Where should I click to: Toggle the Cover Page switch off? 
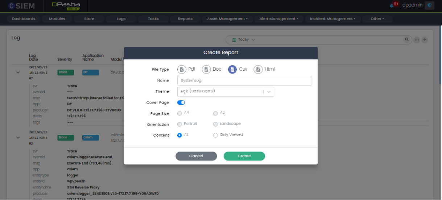pyautogui.click(x=181, y=103)
